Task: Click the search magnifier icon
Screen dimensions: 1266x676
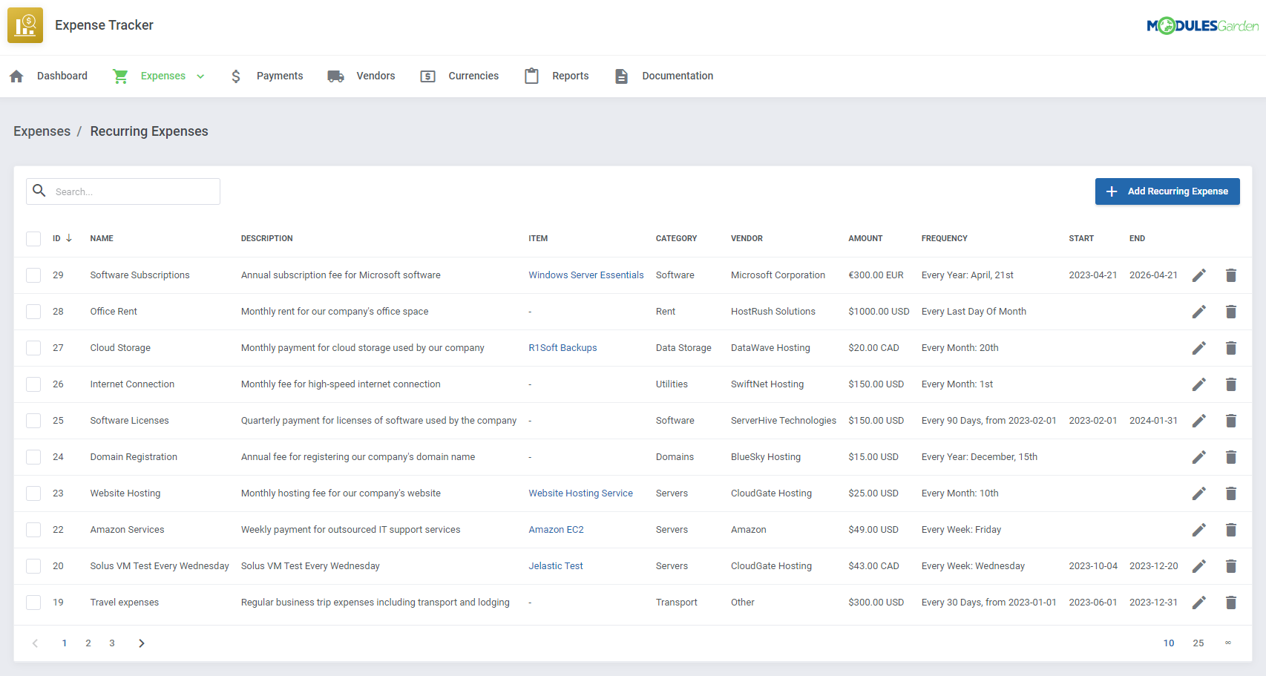Action: 39,191
